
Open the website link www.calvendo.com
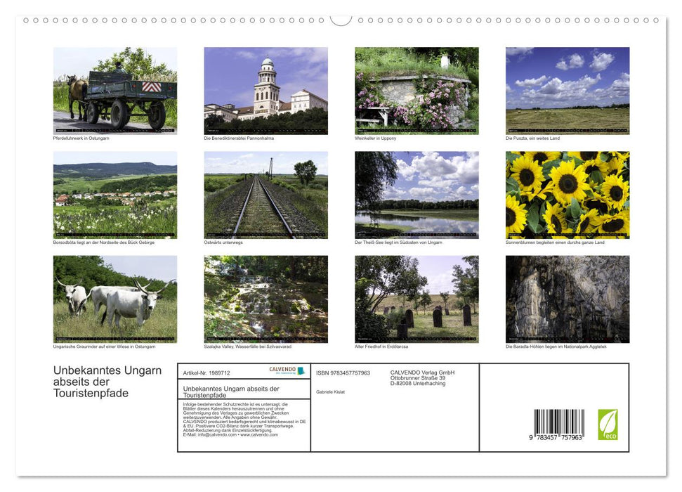258,436
